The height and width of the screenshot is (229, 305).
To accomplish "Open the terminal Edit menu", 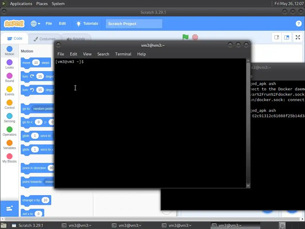I will click(74, 54).
